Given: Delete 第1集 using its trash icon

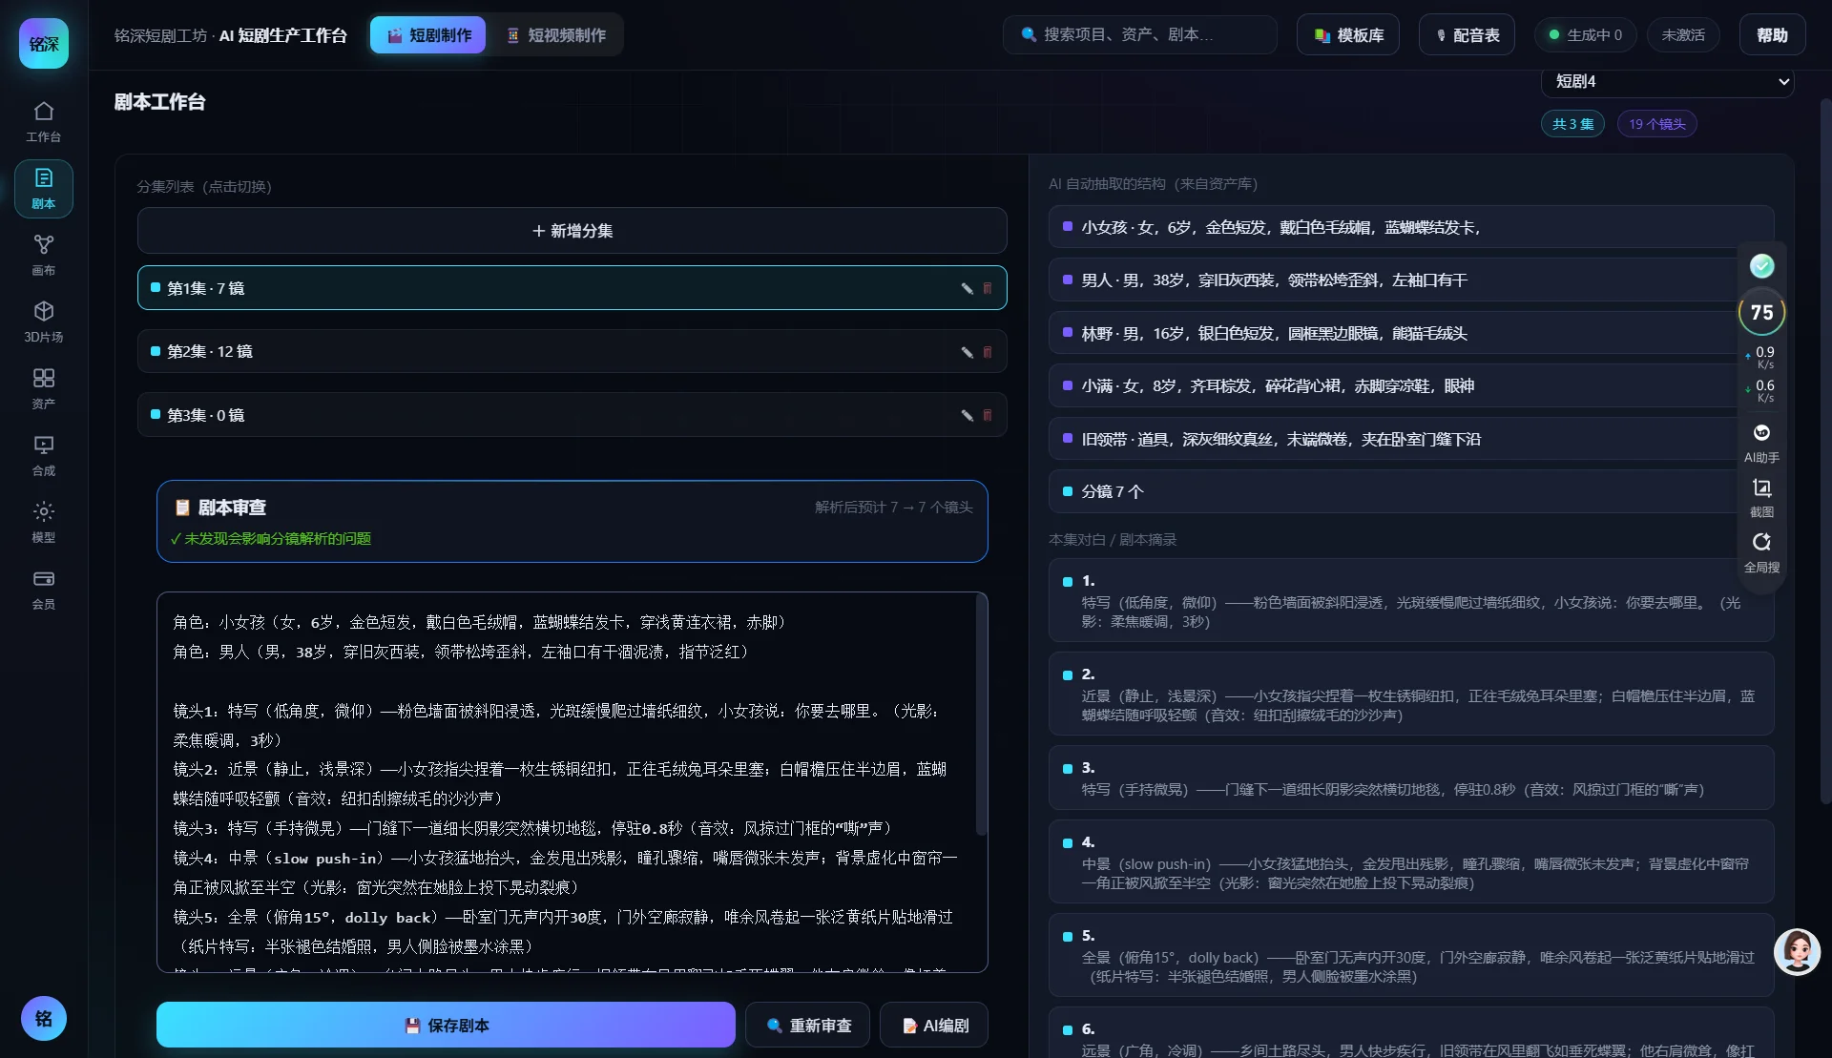Looking at the screenshot, I should (988, 288).
